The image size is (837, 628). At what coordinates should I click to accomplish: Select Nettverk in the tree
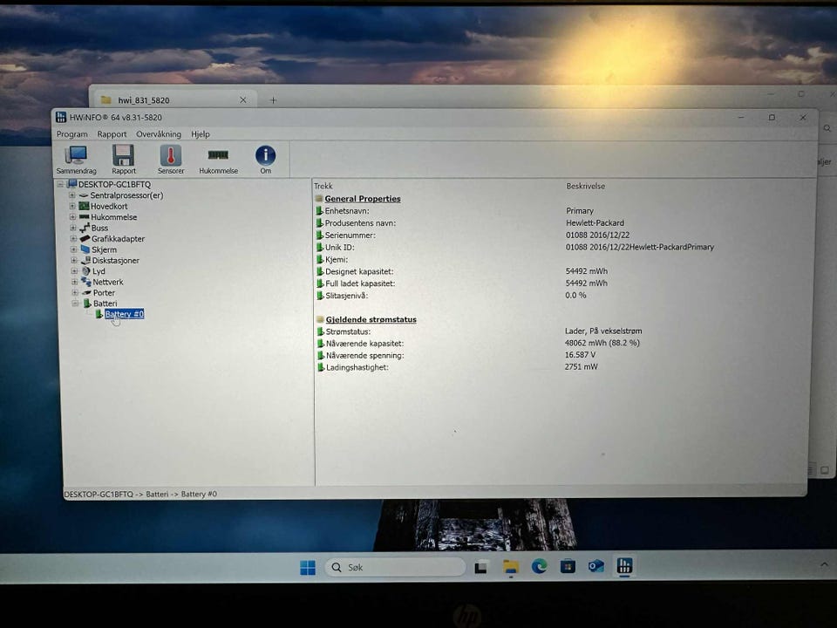[108, 282]
